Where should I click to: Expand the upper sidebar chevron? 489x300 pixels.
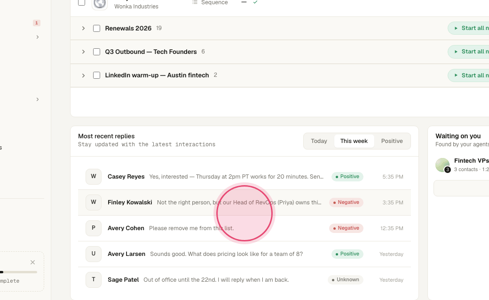(x=38, y=37)
